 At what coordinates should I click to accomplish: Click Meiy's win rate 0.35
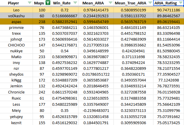[x=65, y=110]
